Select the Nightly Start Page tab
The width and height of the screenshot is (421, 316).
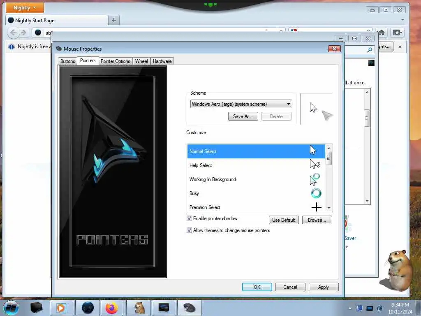[56, 21]
